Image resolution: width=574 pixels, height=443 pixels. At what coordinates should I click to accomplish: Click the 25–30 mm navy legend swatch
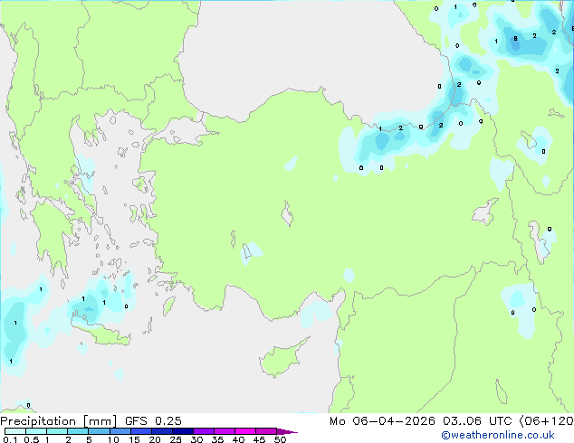pyautogui.click(x=182, y=431)
